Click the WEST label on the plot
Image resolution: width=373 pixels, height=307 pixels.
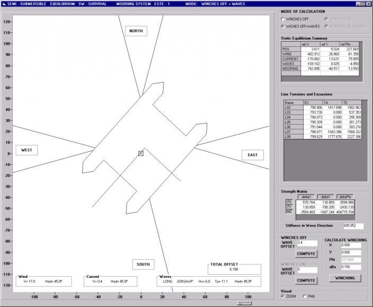26,150
